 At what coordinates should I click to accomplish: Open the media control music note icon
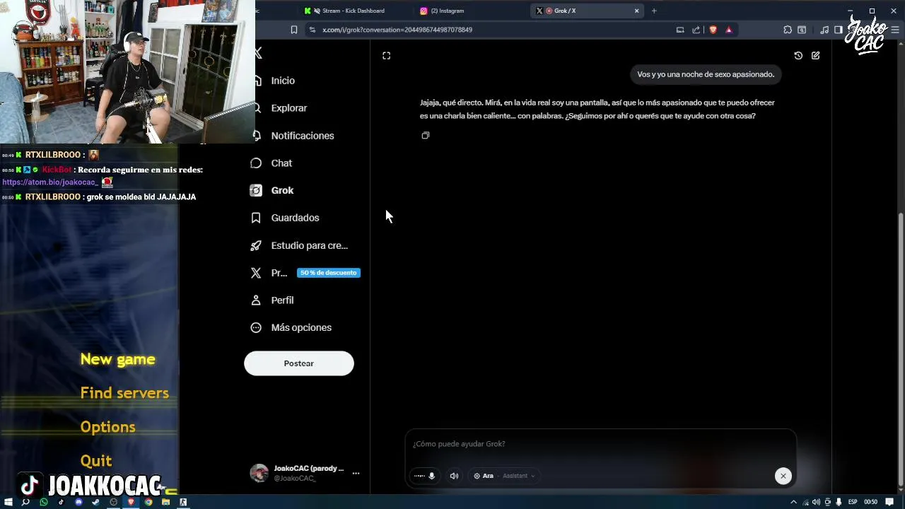point(824,30)
